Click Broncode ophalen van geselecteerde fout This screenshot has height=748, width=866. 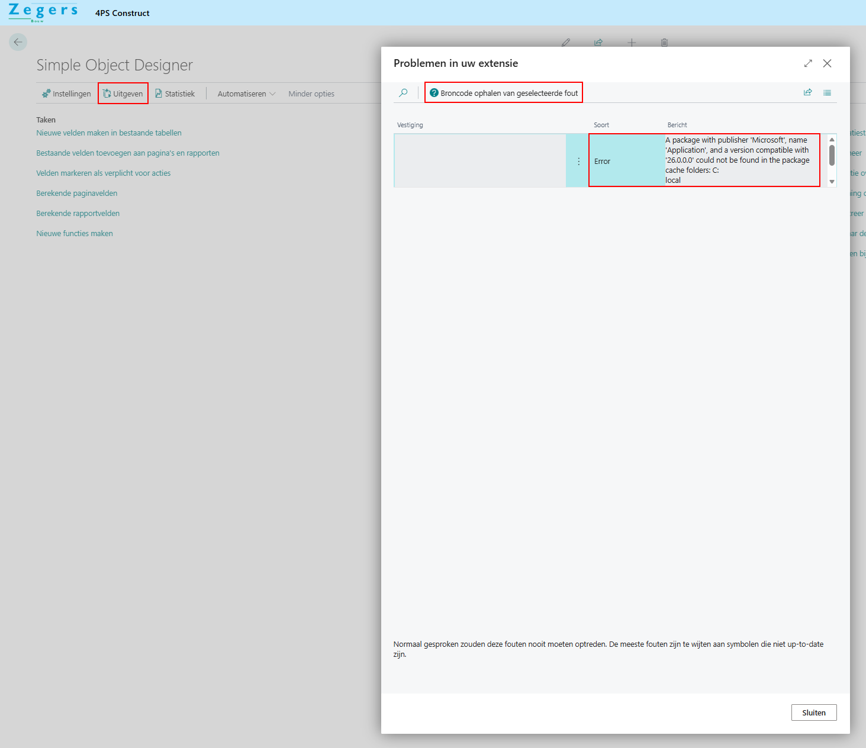pyautogui.click(x=504, y=93)
